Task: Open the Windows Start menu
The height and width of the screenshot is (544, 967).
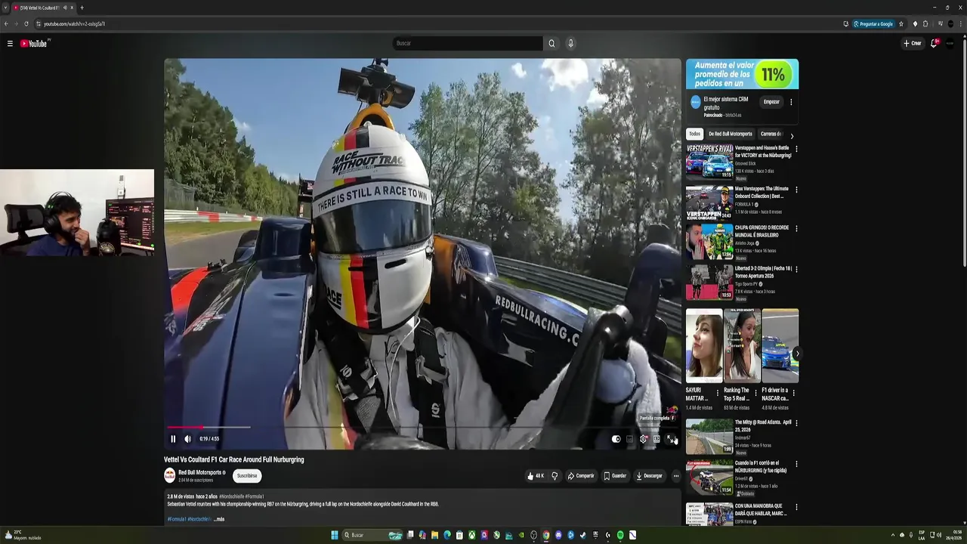Action: coord(335,535)
